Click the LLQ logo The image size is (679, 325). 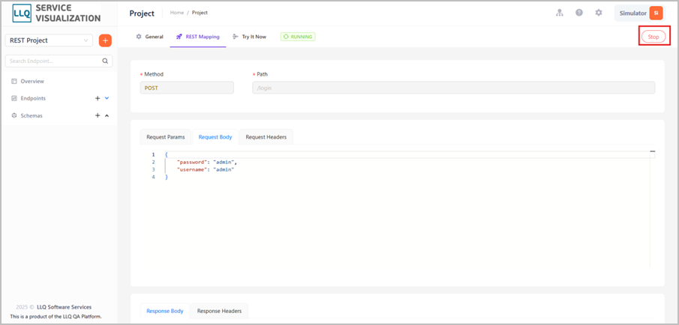[x=22, y=13]
